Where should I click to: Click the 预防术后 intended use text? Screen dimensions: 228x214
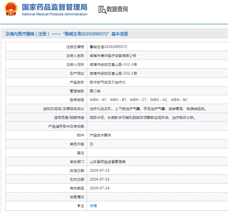(x=142, y=118)
